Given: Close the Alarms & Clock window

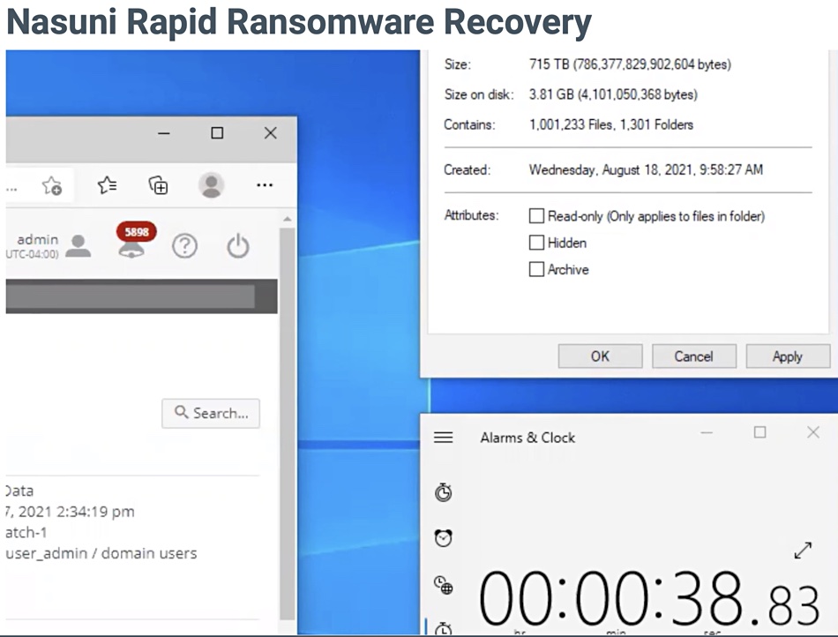Looking at the screenshot, I should pos(813,432).
